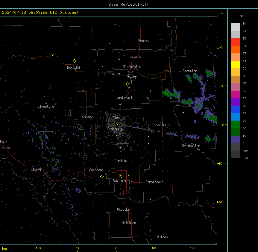
Task: Click the Sylvan label
Action: pyautogui.click(x=117, y=73)
